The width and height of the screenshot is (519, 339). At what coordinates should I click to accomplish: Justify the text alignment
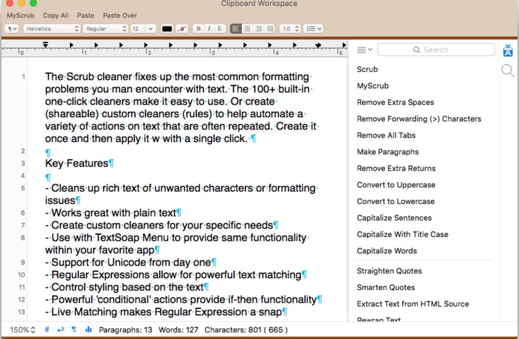coord(270,29)
